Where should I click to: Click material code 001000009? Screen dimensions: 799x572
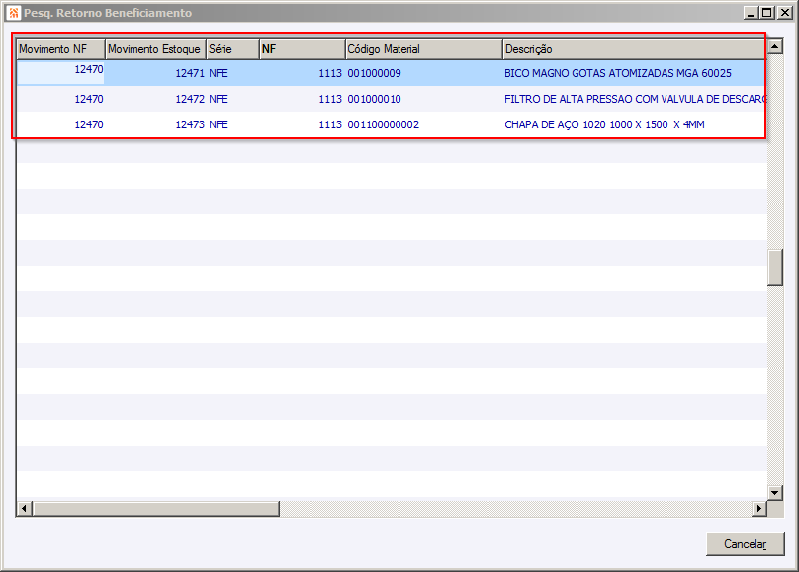click(x=374, y=73)
